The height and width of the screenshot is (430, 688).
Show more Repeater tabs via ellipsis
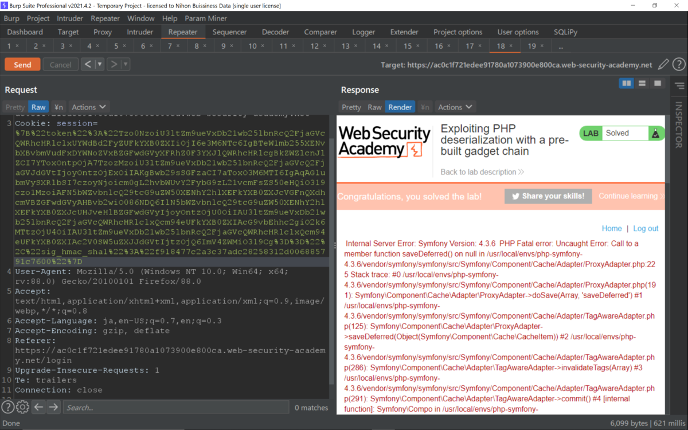click(x=561, y=46)
